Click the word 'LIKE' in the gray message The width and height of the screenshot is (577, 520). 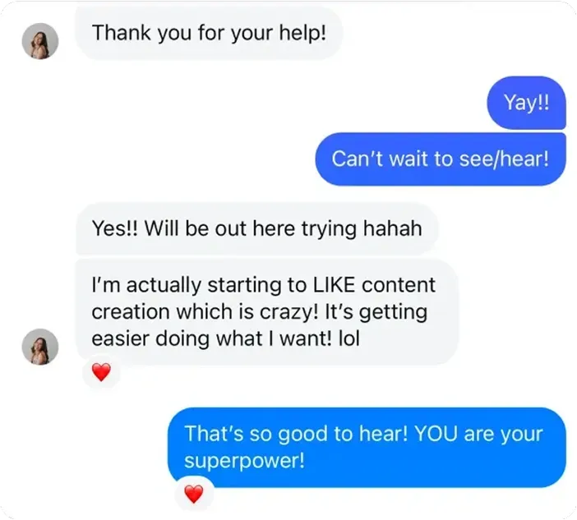335,285
